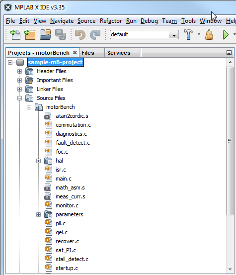The height and width of the screenshot is (275, 236).
Task: Open the Refactor menu
Action: pos(111,21)
